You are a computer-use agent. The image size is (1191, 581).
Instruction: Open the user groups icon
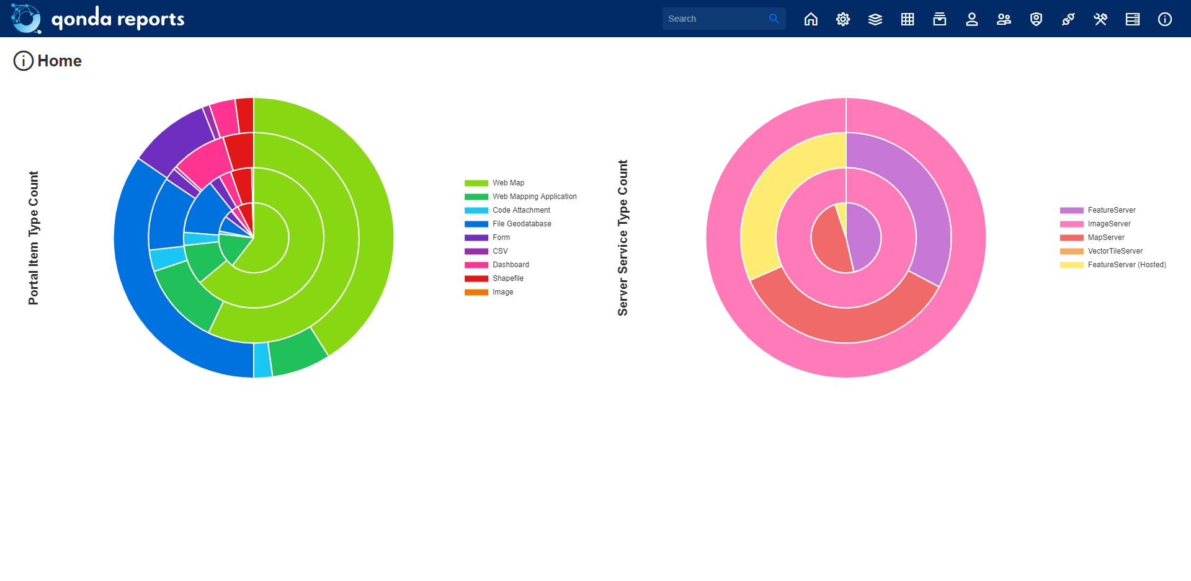[1004, 19]
